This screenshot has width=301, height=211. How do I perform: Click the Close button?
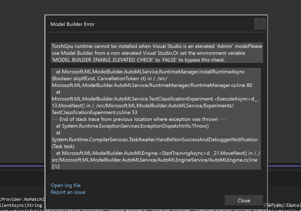[x=244, y=200]
